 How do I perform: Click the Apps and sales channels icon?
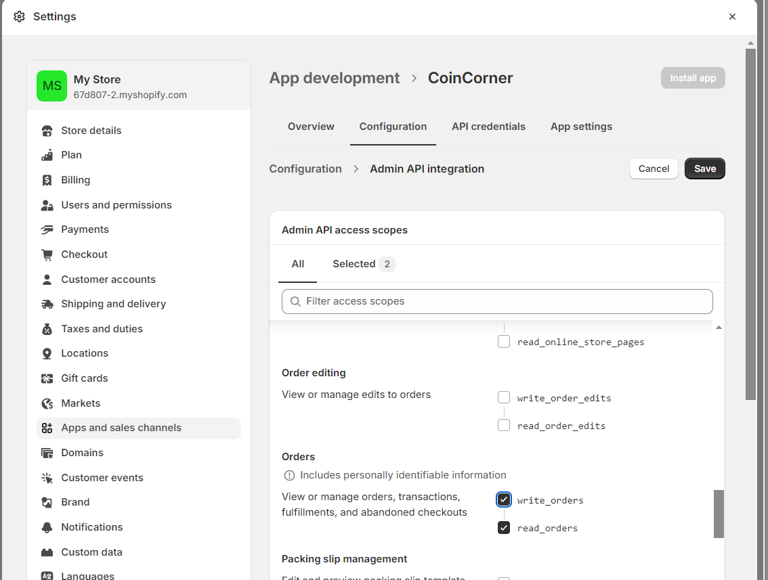47,428
